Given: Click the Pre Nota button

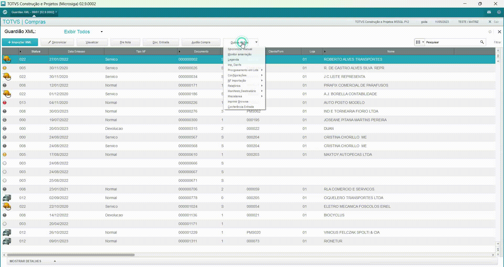Looking at the screenshot, I should [x=125, y=42].
